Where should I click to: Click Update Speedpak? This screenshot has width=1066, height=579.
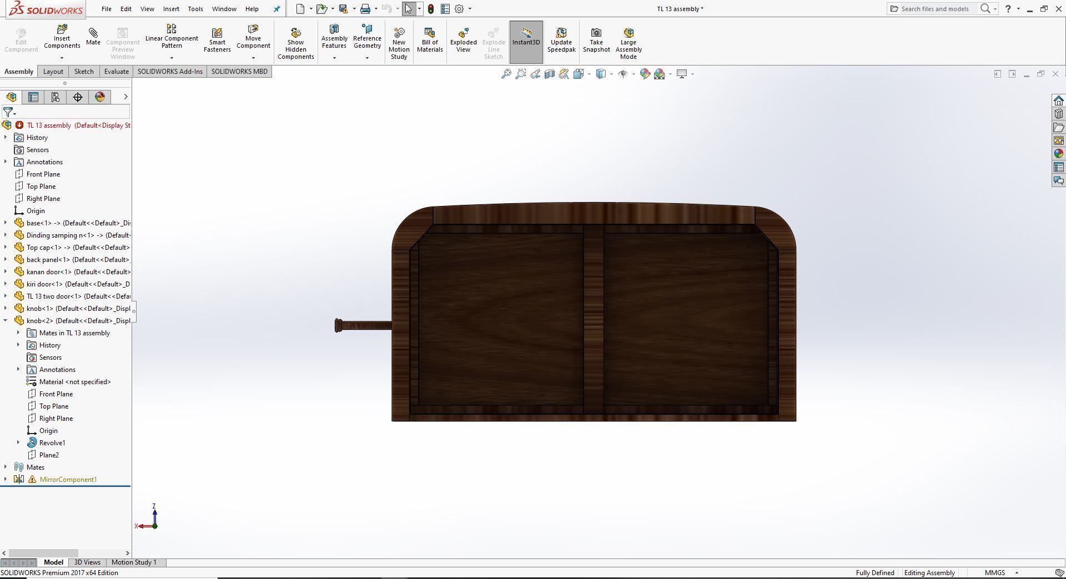click(x=561, y=40)
